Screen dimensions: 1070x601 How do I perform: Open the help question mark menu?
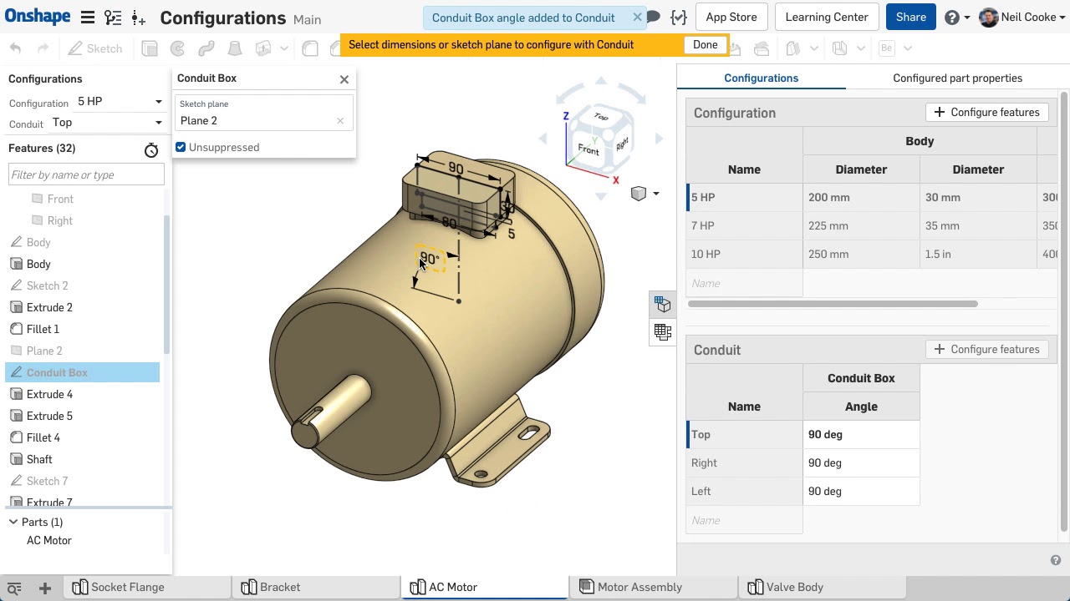coord(956,17)
